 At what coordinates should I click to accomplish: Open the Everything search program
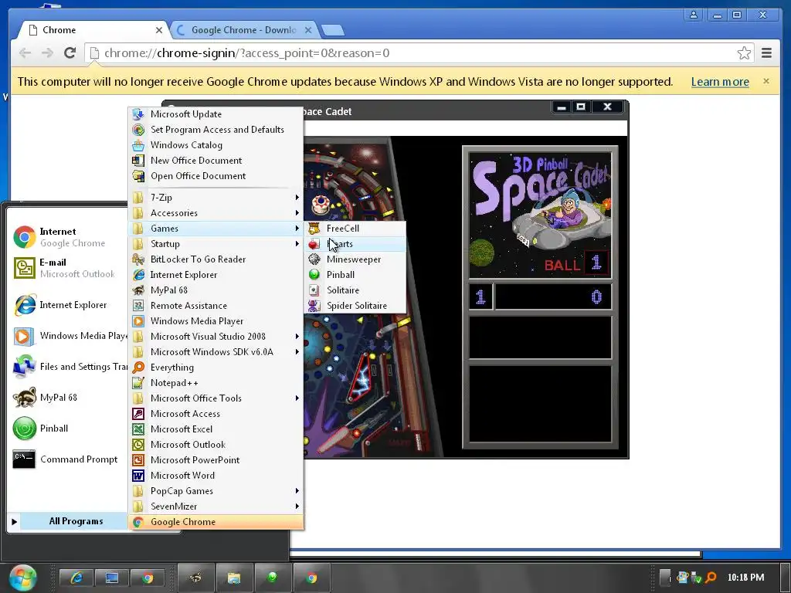click(216, 368)
